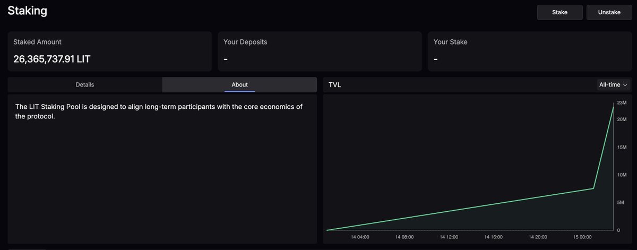Click the 26,365,737.91 LIT staked value
The image size is (637, 250).
[x=52, y=59]
